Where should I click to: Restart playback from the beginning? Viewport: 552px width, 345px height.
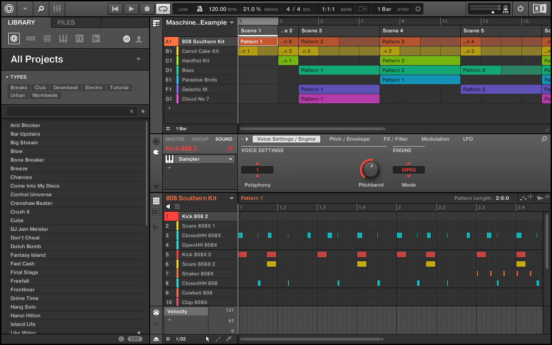click(115, 9)
